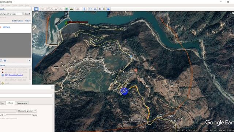
Task: Open the View menu
Action: pyautogui.click(x=8, y=5)
